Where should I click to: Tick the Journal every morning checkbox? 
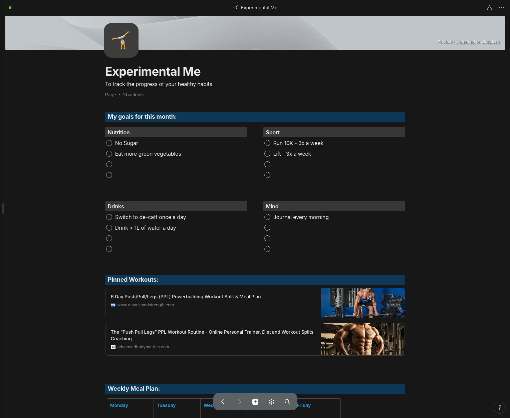point(267,217)
